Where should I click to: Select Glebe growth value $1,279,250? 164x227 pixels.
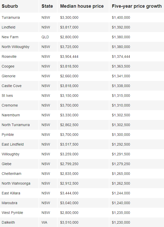click(x=121, y=164)
